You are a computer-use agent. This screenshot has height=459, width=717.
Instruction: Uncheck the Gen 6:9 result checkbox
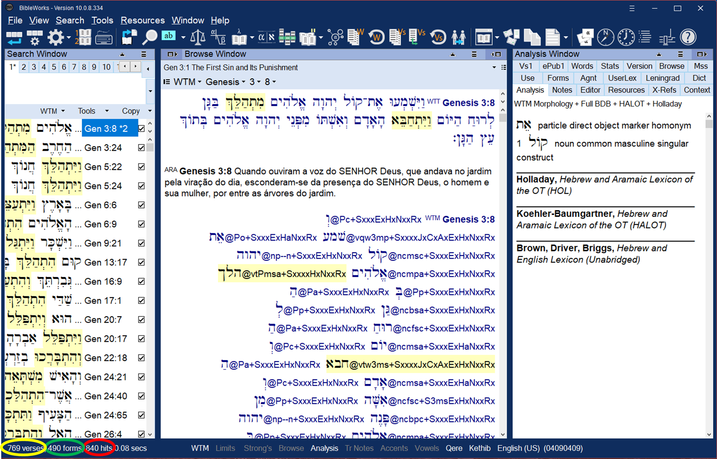141,224
